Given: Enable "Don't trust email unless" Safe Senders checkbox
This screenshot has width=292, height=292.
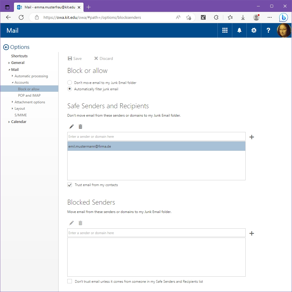Looking at the screenshot, I should (70, 281).
